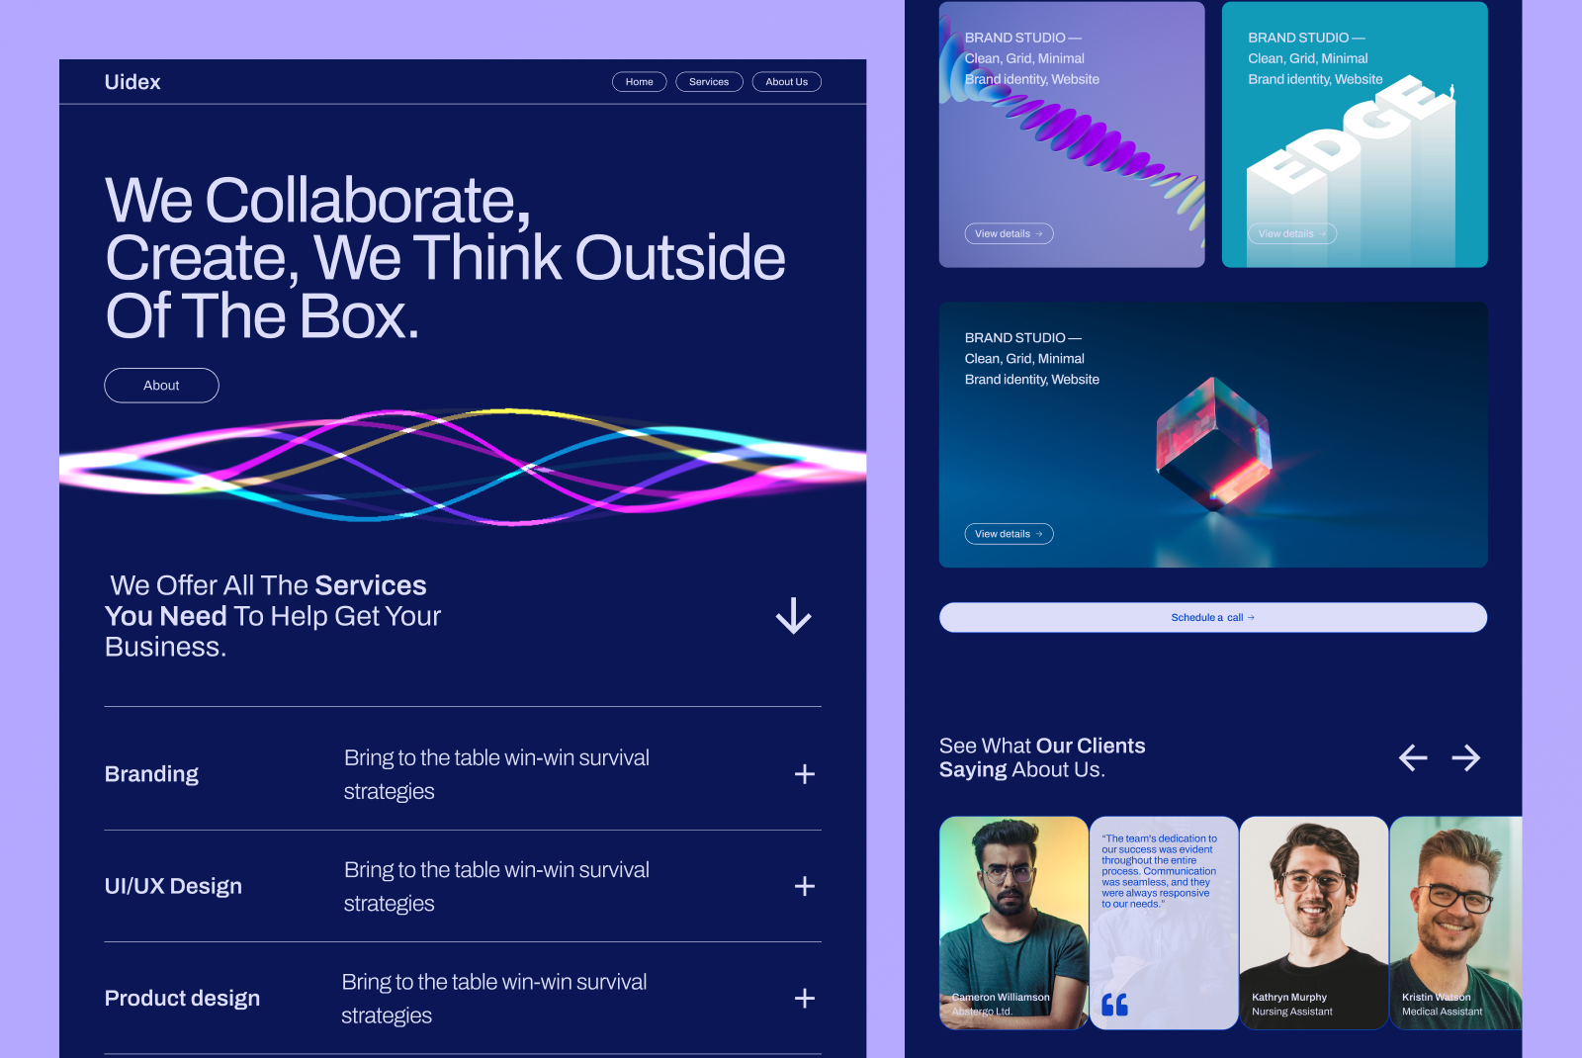This screenshot has width=1582, height=1058.
Task: Click the Uidex logo
Action: (x=132, y=82)
